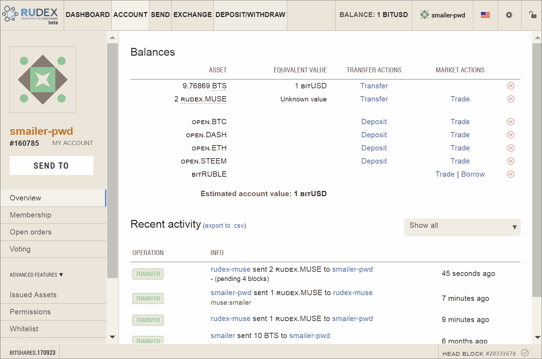Click Deposit for OPEN.STEEM

pyautogui.click(x=374, y=161)
